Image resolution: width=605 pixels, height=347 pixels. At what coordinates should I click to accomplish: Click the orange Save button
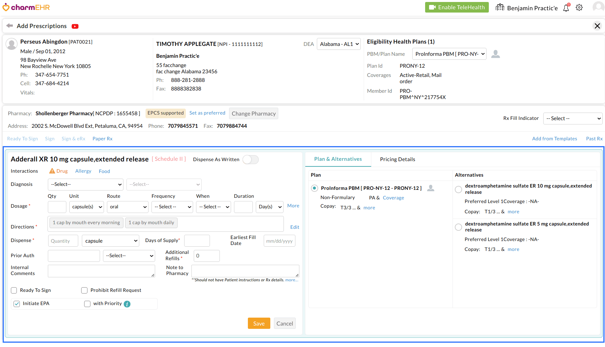[259, 324]
